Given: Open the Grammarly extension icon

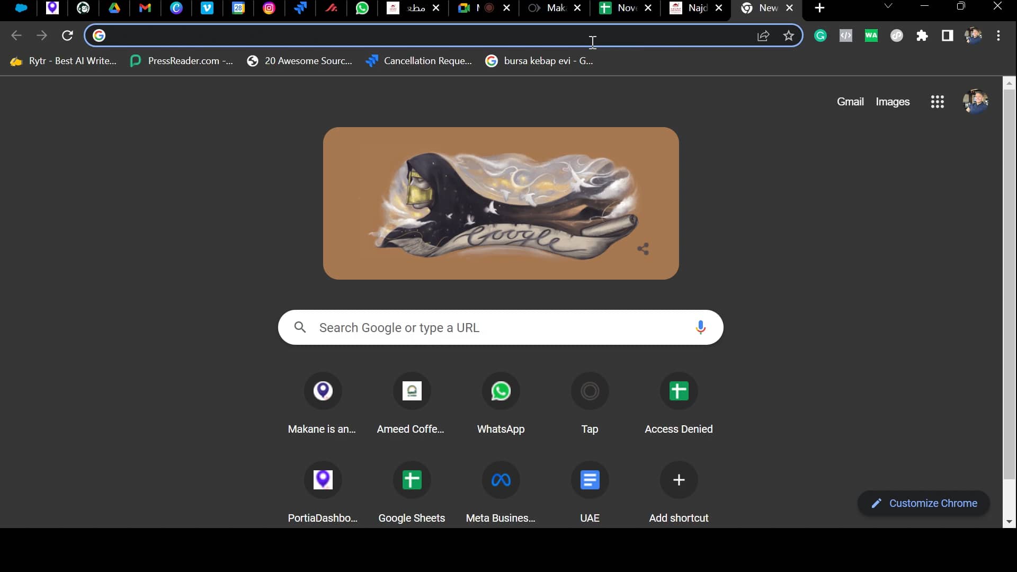Looking at the screenshot, I should pyautogui.click(x=820, y=35).
